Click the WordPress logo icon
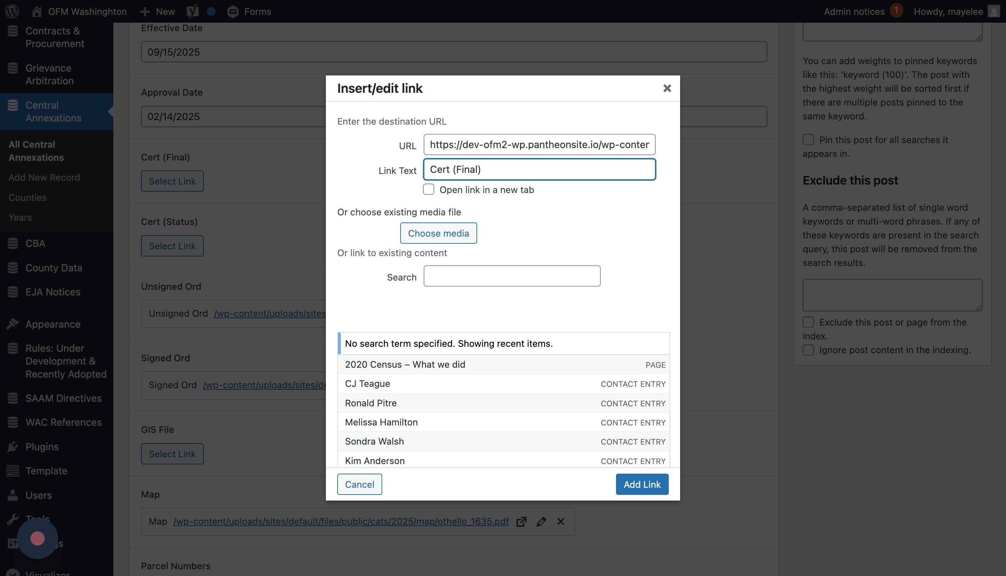 (x=12, y=11)
